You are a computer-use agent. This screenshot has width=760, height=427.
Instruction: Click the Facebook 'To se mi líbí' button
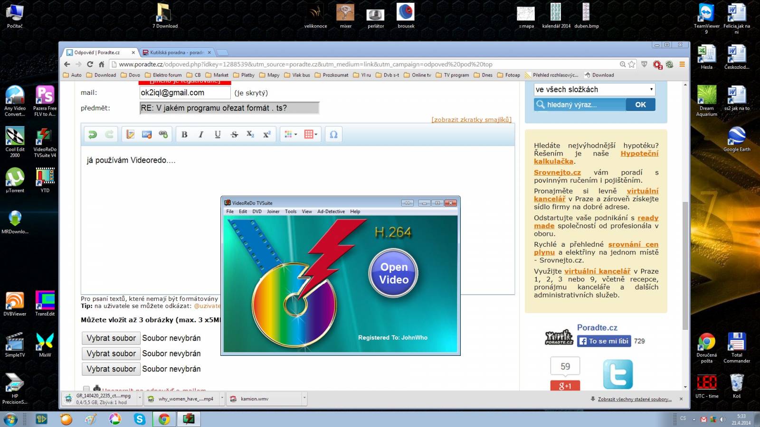[x=604, y=341]
